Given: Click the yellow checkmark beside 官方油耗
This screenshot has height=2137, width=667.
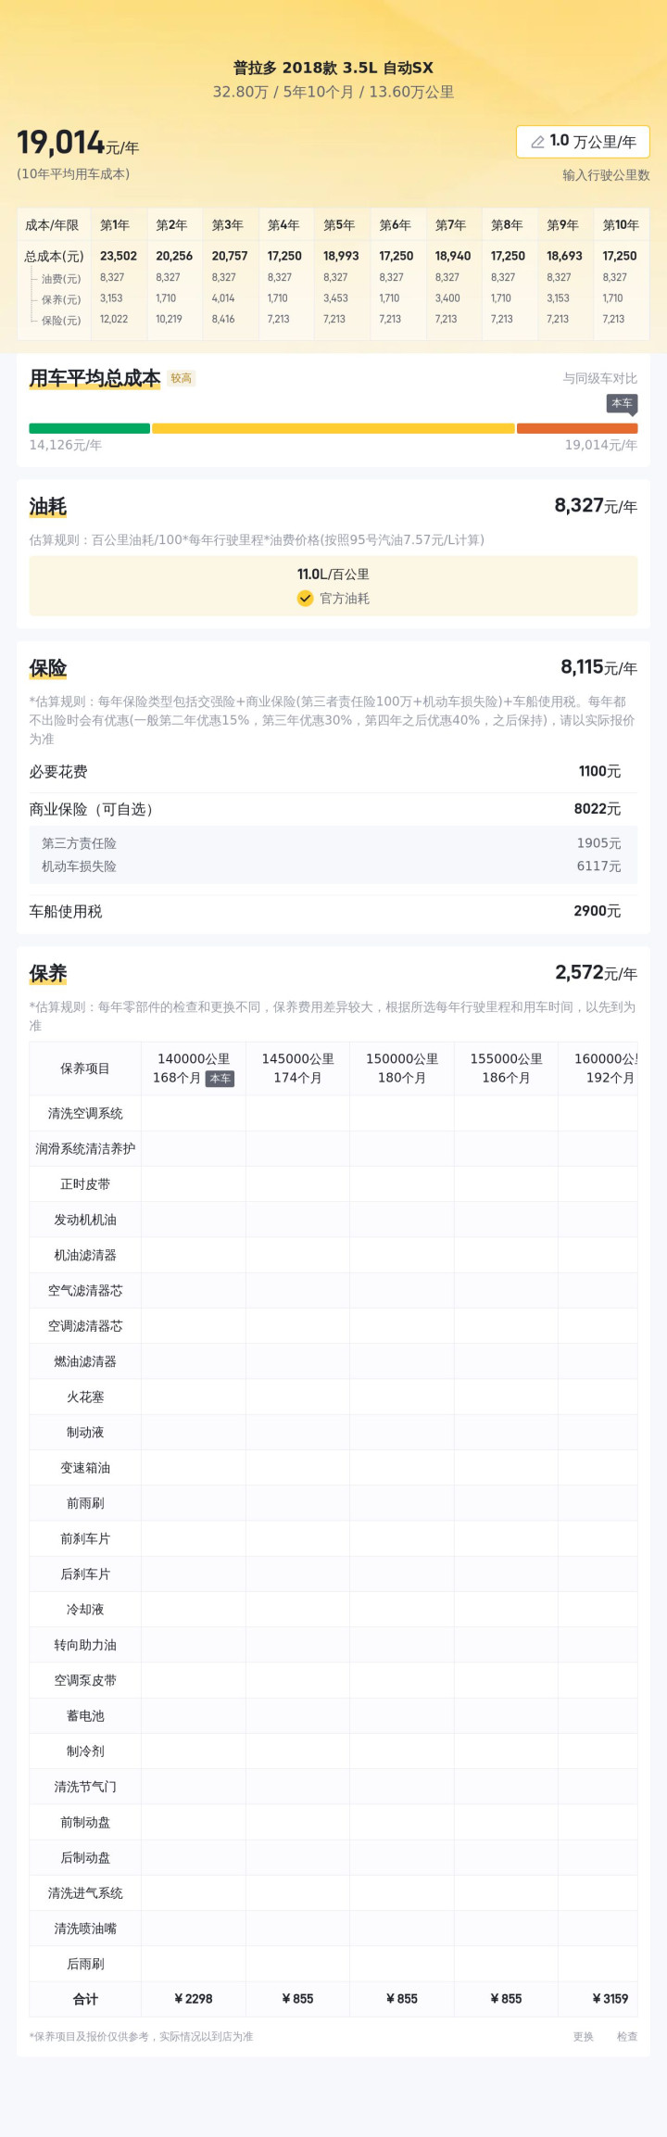Looking at the screenshot, I should click(305, 599).
